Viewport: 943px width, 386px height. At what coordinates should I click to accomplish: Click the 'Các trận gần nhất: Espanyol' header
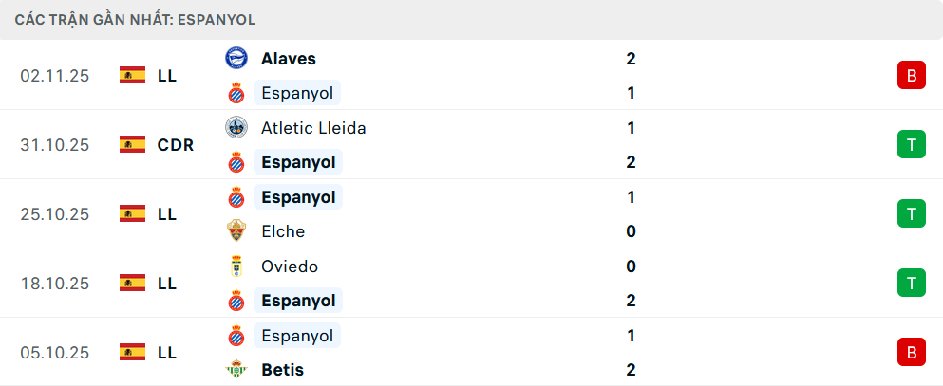(x=135, y=19)
